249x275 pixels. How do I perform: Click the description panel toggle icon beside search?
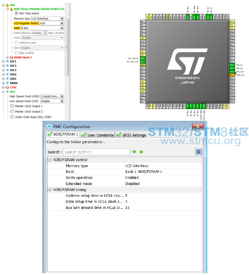tap(199, 152)
